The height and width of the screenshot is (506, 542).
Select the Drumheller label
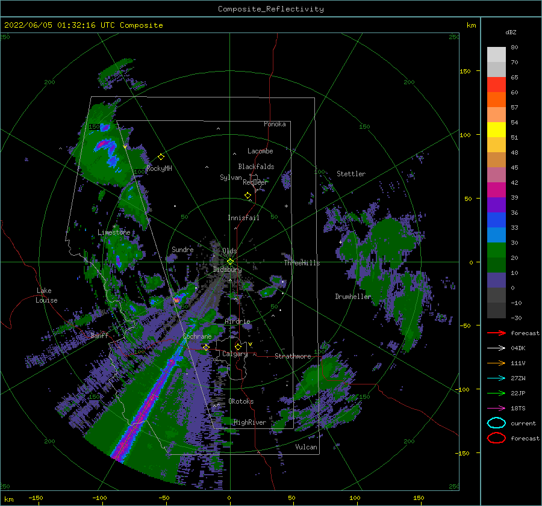coord(353,297)
